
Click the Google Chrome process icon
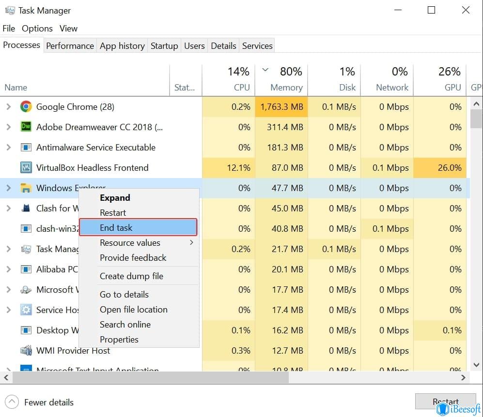(26, 107)
